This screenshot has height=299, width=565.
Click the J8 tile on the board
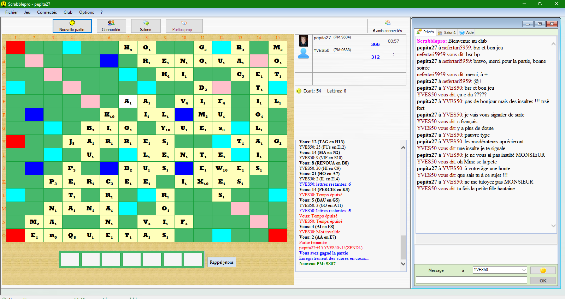pos(72,142)
